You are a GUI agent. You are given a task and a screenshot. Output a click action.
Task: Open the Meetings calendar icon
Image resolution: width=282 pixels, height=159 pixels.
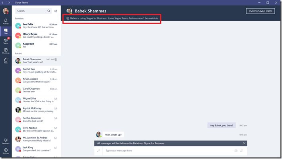(x=6, y=51)
